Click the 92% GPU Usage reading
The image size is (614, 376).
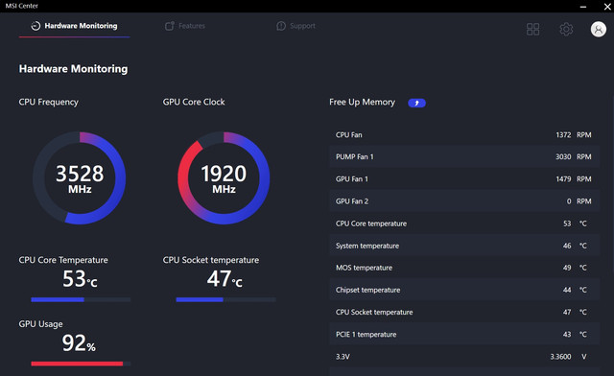coord(79,343)
